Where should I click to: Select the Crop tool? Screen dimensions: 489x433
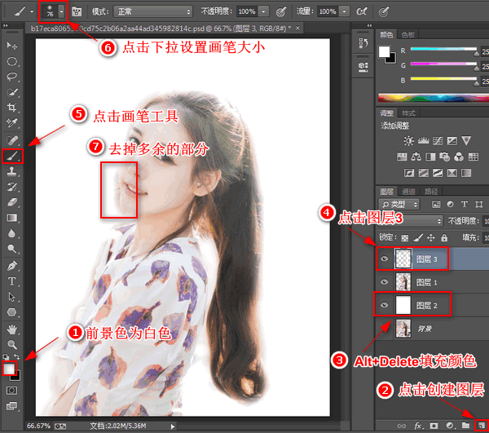tap(13, 107)
